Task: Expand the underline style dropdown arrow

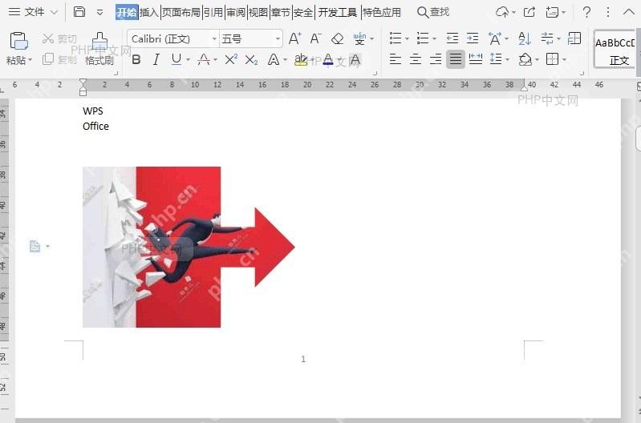Action: [188, 60]
